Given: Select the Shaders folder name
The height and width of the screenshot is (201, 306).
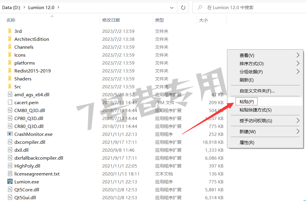Looking at the screenshot, I should pos(23,79).
